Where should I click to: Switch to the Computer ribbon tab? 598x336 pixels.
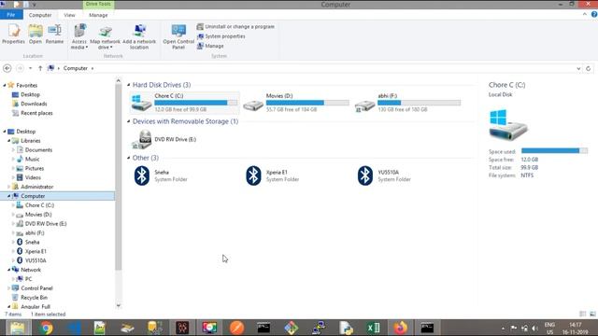point(40,15)
